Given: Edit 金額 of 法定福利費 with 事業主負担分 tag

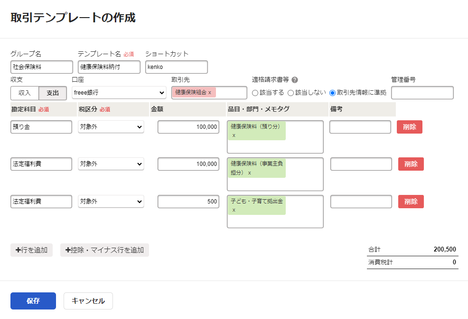Looking at the screenshot, I should pyautogui.click(x=188, y=164).
